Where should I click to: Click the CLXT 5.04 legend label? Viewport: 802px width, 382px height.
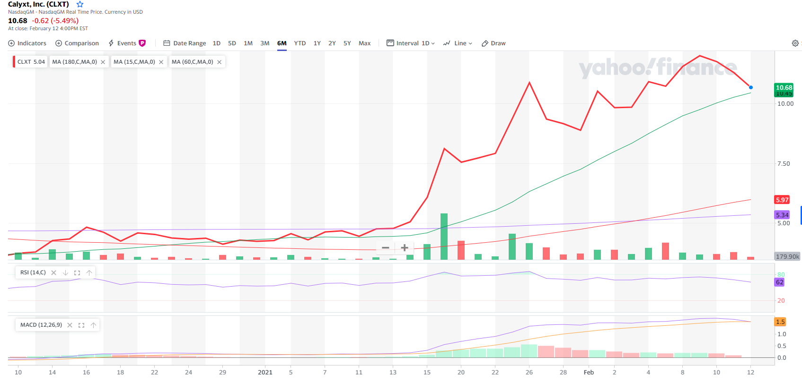click(x=31, y=62)
